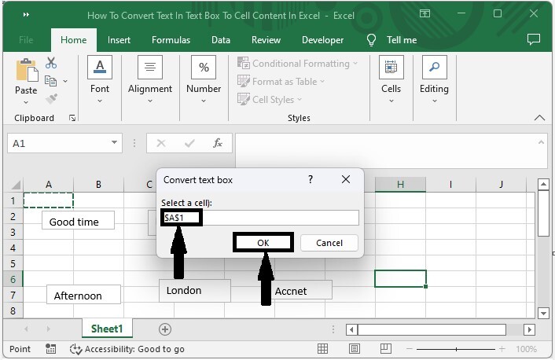The width and height of the screenshot is (555, 360).
Task: Open the Formulas ribbon tab
Action: pyautogui.click(x=171, y=40)
